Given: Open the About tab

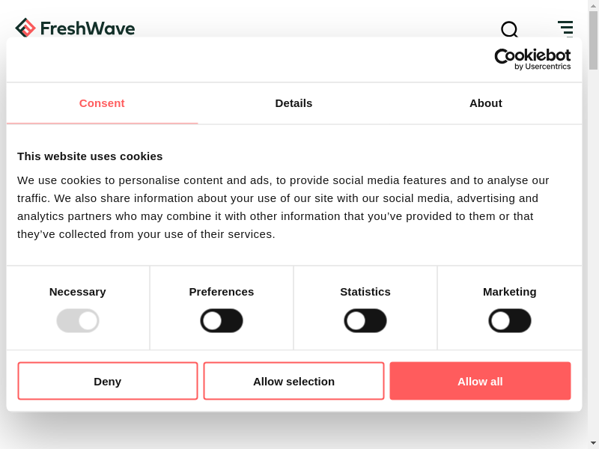Looking at the screenshot, I should coord(485,103).
